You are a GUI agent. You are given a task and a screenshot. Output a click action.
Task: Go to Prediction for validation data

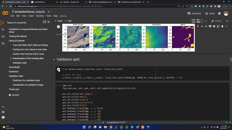click(26, 81)
